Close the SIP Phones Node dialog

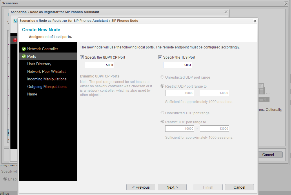pos(255,21)
